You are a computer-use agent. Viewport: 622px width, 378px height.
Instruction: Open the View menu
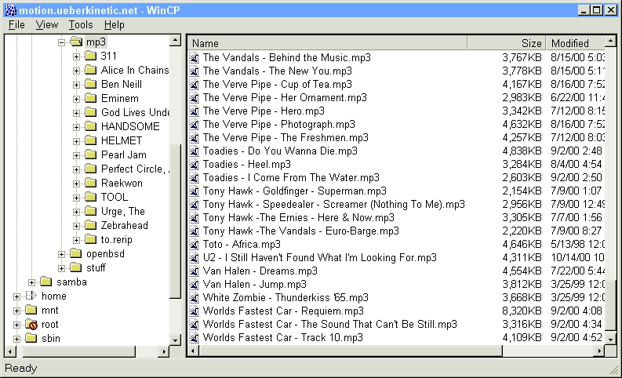(46, 25)
